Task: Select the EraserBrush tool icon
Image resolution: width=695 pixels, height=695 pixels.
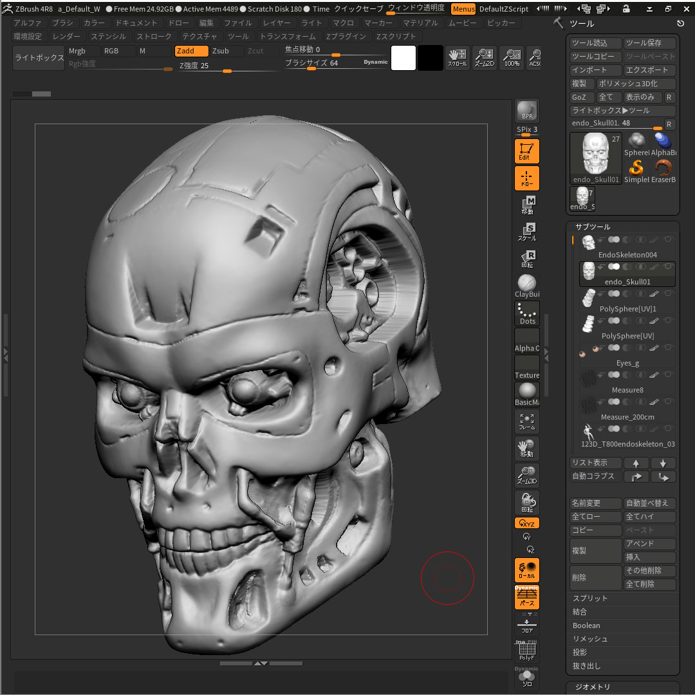Action: pos(663,172)
